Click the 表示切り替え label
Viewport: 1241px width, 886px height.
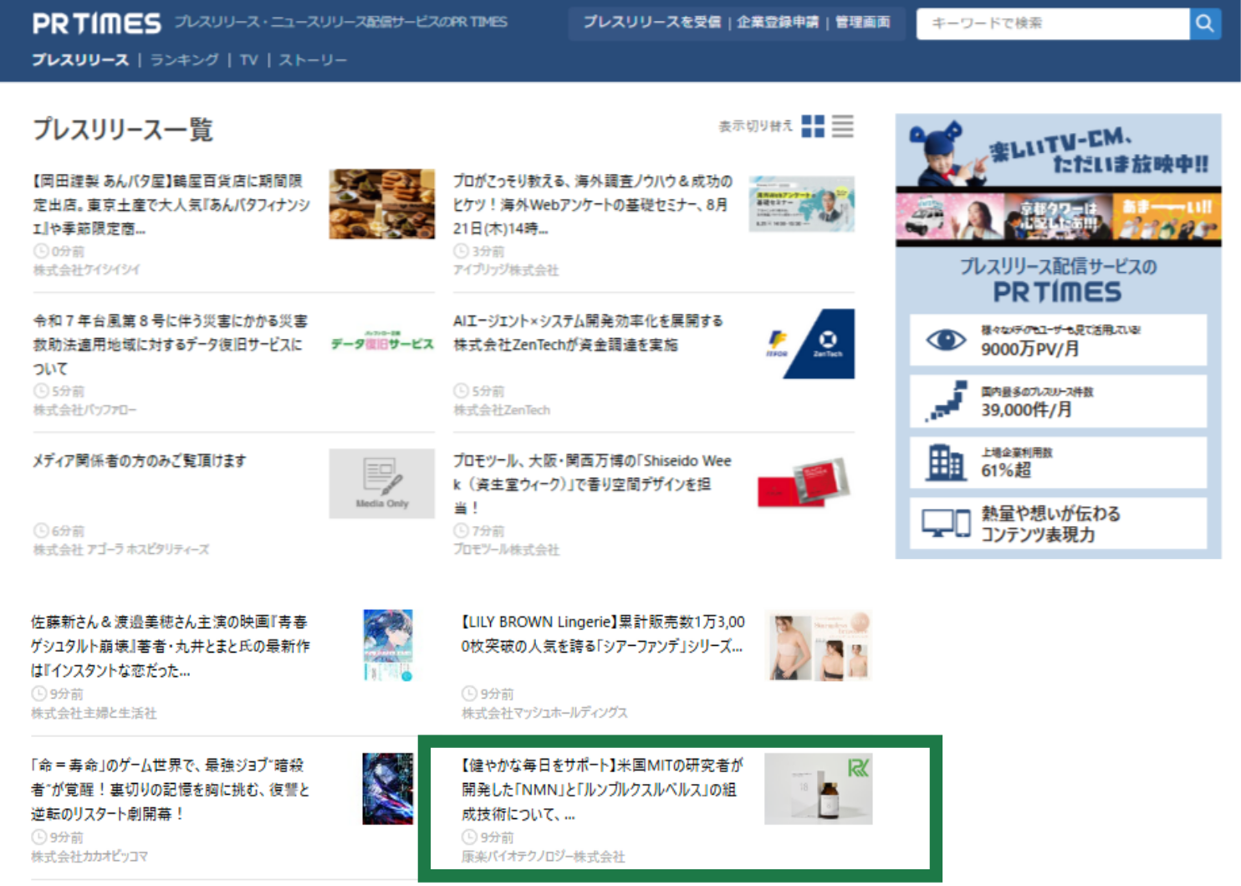pos(755,126)
